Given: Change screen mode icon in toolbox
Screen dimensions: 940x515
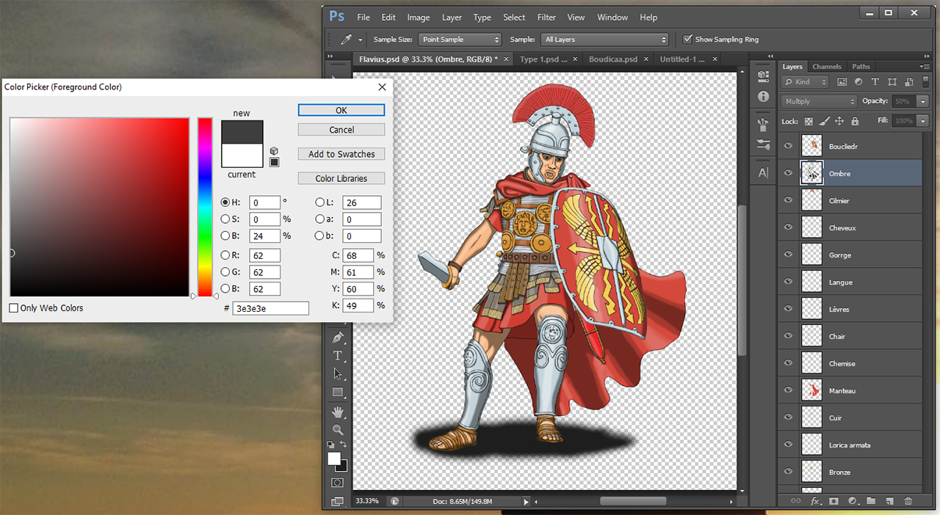Looking at the screenshot, I should coord(338,502).
